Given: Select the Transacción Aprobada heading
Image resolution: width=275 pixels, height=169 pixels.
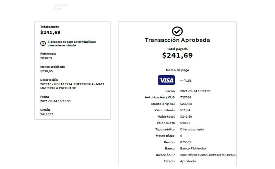Looking at the screenshot, I should (177, 40).
